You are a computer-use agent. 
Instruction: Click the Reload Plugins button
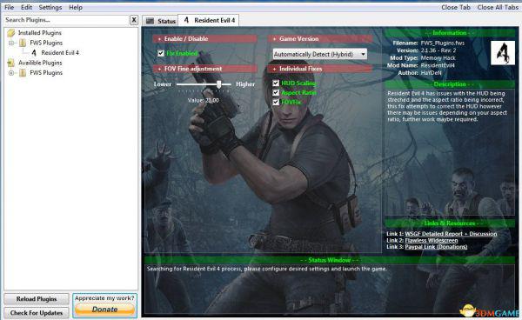37,299
